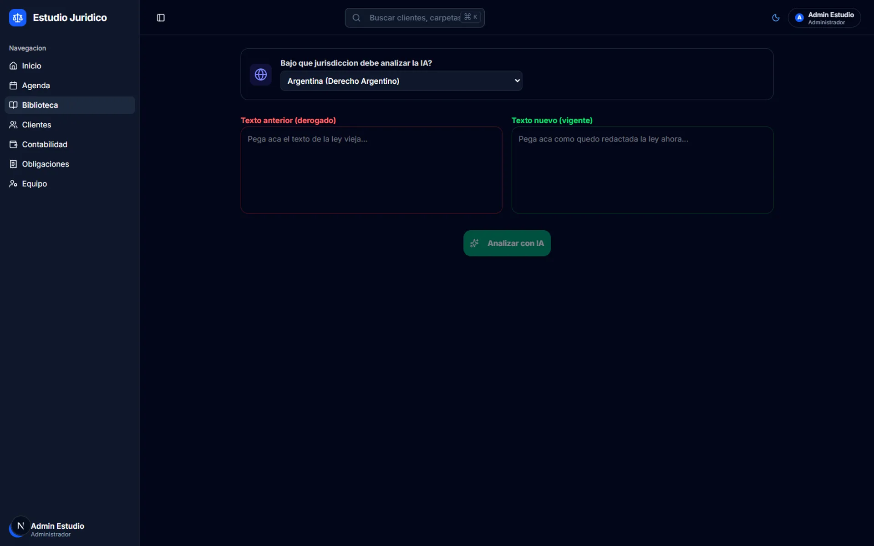
Task: Open Obligaciones from the sidebar
Action: [x=70, y=164]
